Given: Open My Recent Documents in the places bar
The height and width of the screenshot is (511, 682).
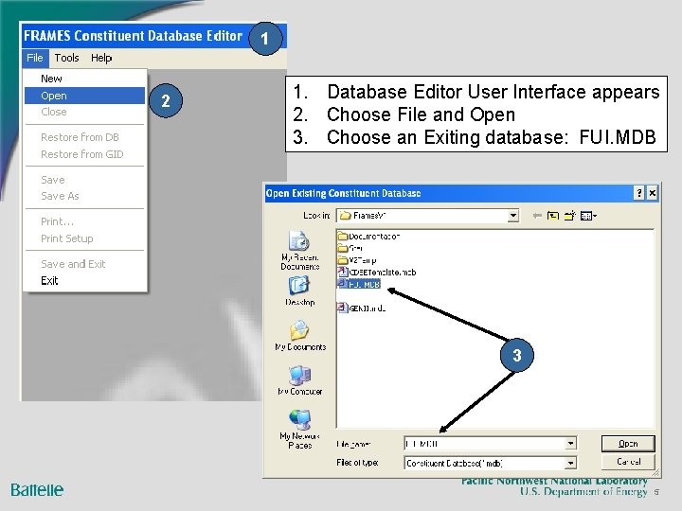Looking at the screenshot, I should (x=299, y=251).
